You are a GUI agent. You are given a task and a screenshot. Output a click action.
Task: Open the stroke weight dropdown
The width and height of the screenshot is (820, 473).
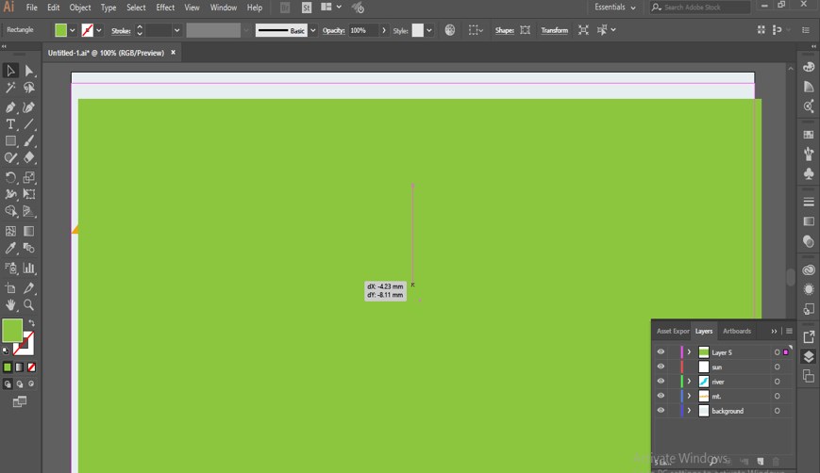coord(176,30)
